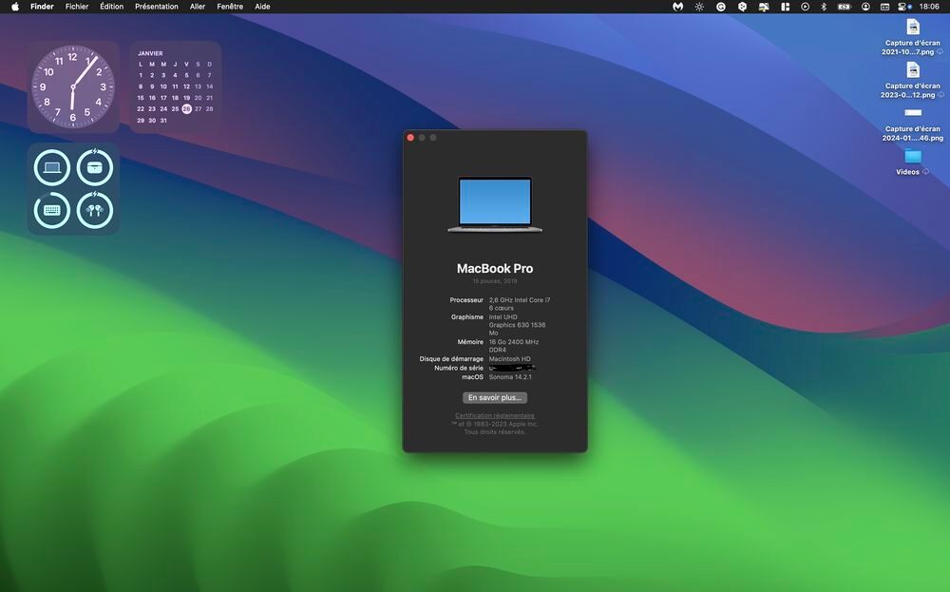
Task: Open the Fichier menu
Action: pos(77,7)
